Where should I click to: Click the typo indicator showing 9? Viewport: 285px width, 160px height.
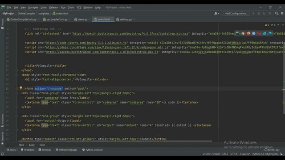coord(273,25)
